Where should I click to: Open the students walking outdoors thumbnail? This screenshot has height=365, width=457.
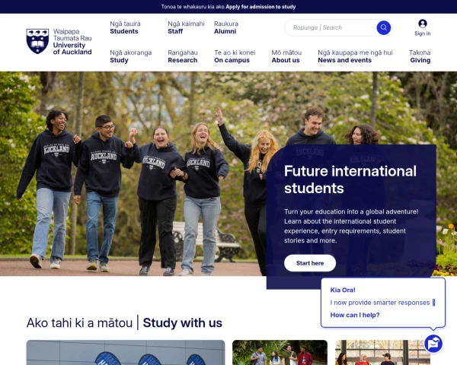tap(280, 352)
